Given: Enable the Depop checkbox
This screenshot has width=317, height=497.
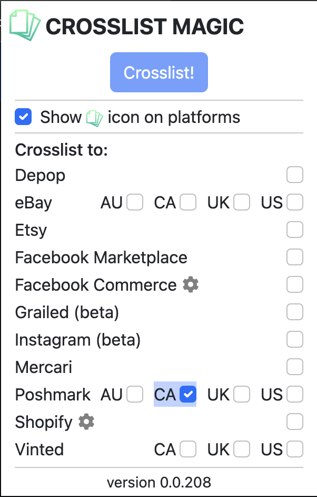Looking at the screenshot, I should click(295, 175).
